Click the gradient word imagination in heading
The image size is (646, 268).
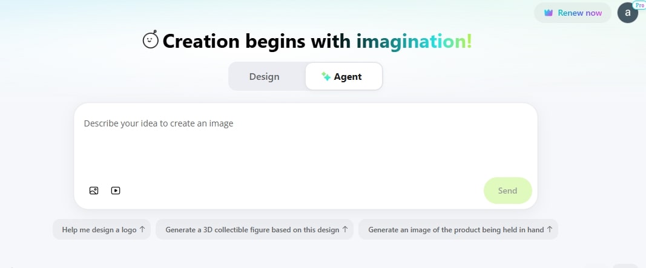414,41
